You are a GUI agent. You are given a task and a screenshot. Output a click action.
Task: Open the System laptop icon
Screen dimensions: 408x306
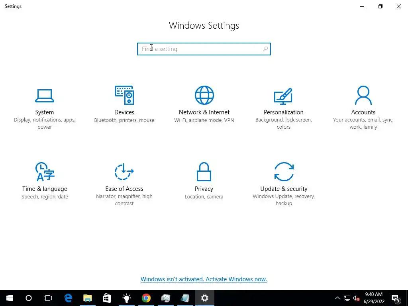pos(45,96)
